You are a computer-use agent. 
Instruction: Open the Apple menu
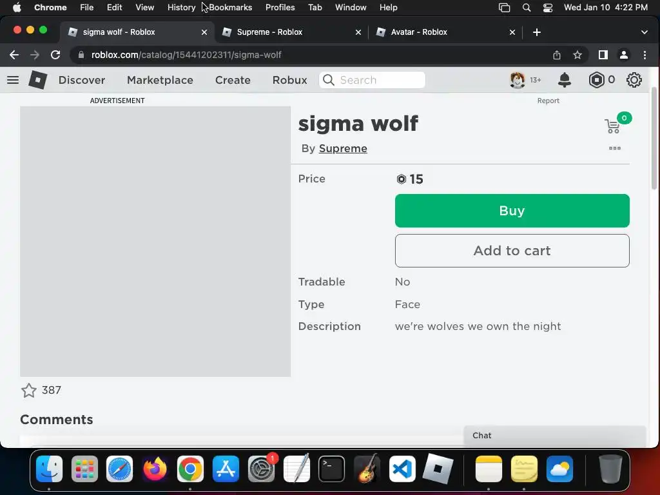tap(17, 8)
